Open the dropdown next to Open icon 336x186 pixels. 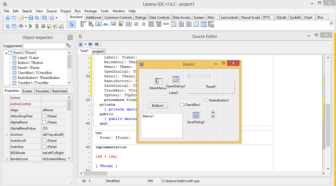(26, 18)
